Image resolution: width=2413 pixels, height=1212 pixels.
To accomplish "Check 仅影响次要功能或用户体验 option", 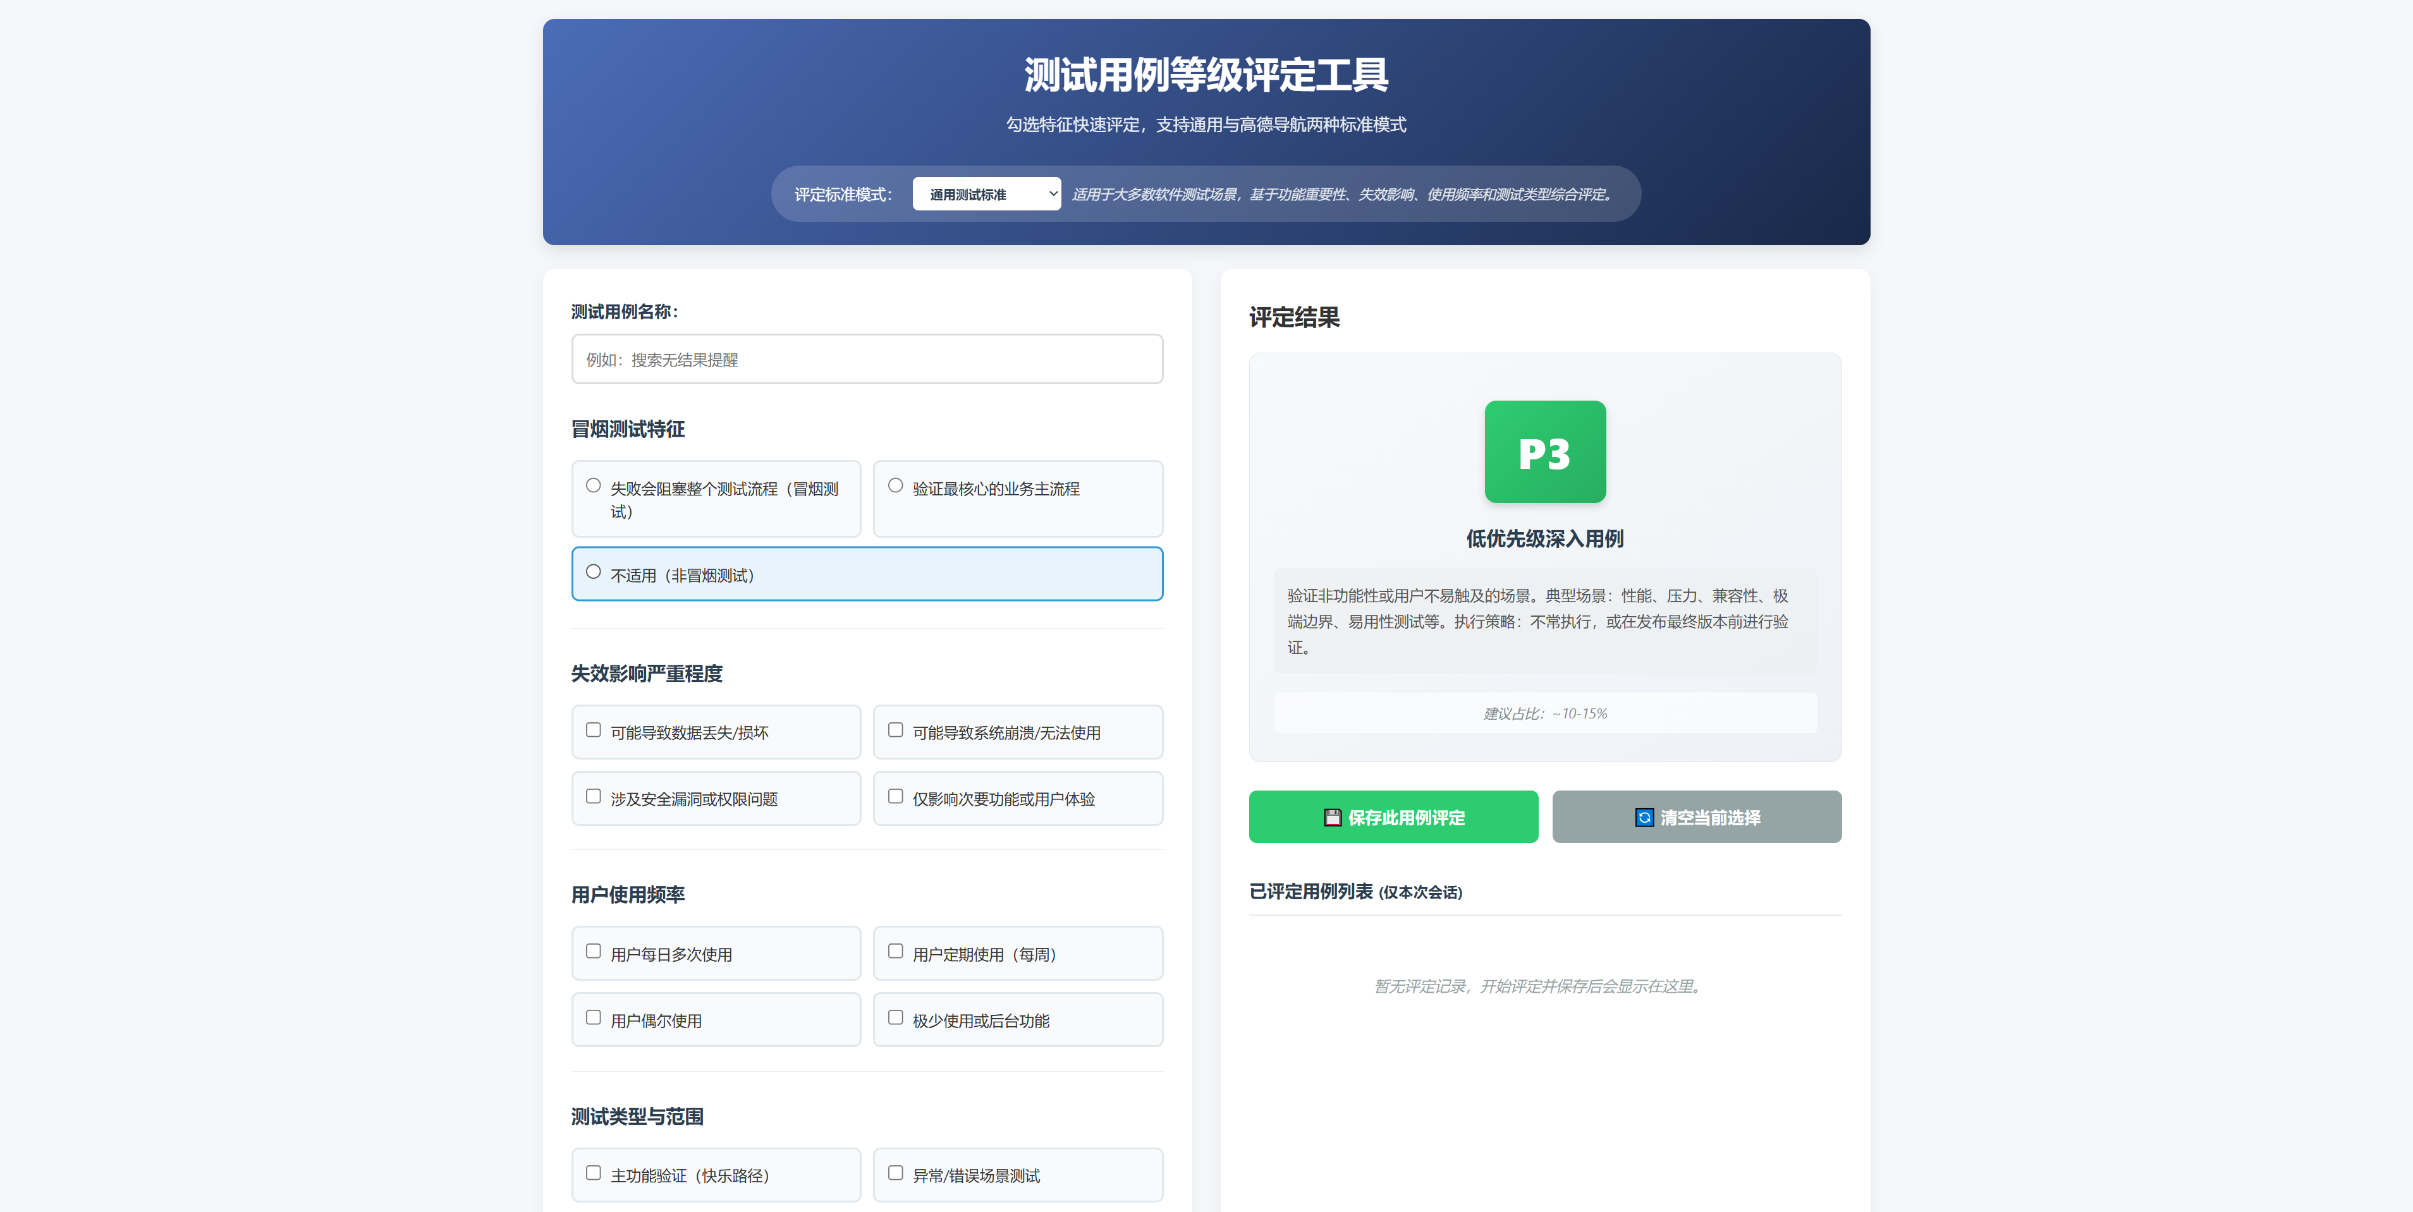I will 896,796.
